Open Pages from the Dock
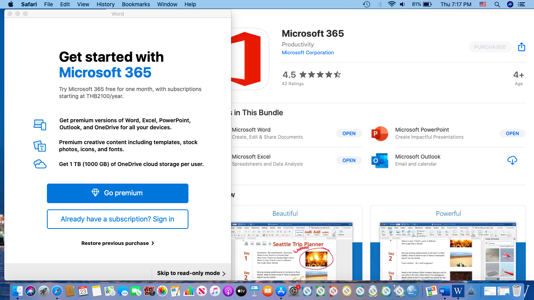Image resolution: width=534 pixels, height=300 pixels. tap(176, 291)
